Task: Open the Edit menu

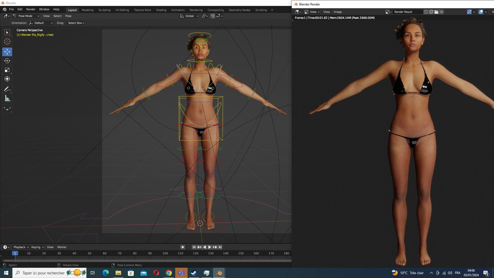Action: coord(20,9)
